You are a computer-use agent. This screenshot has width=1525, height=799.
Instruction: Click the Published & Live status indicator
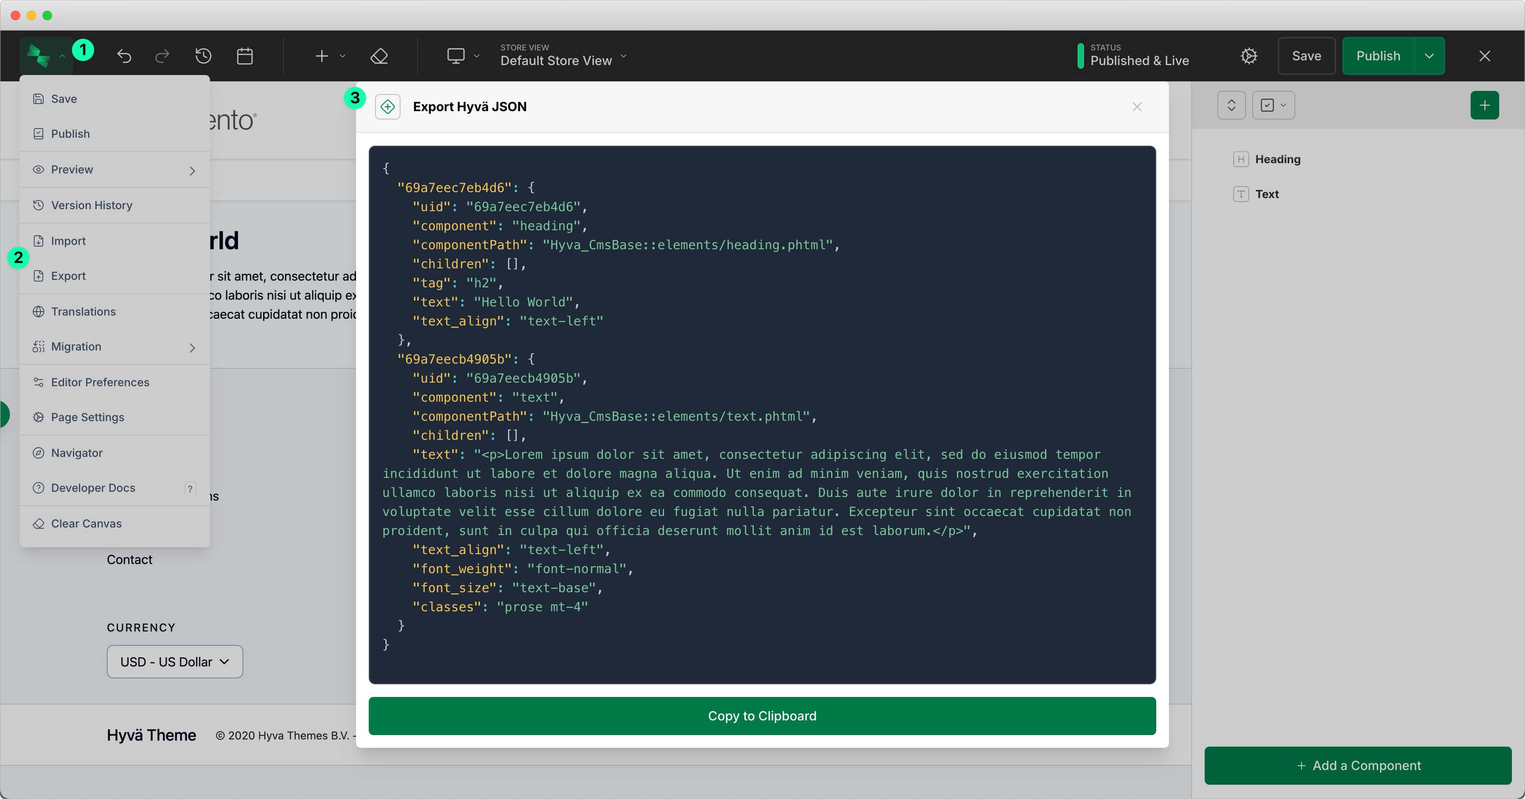point(1133,56)
